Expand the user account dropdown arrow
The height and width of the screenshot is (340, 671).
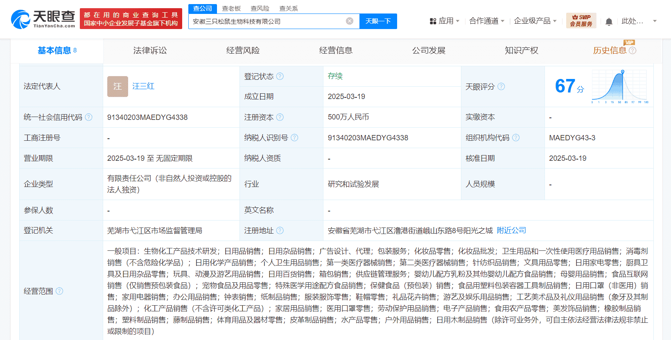tap(655, 21)
